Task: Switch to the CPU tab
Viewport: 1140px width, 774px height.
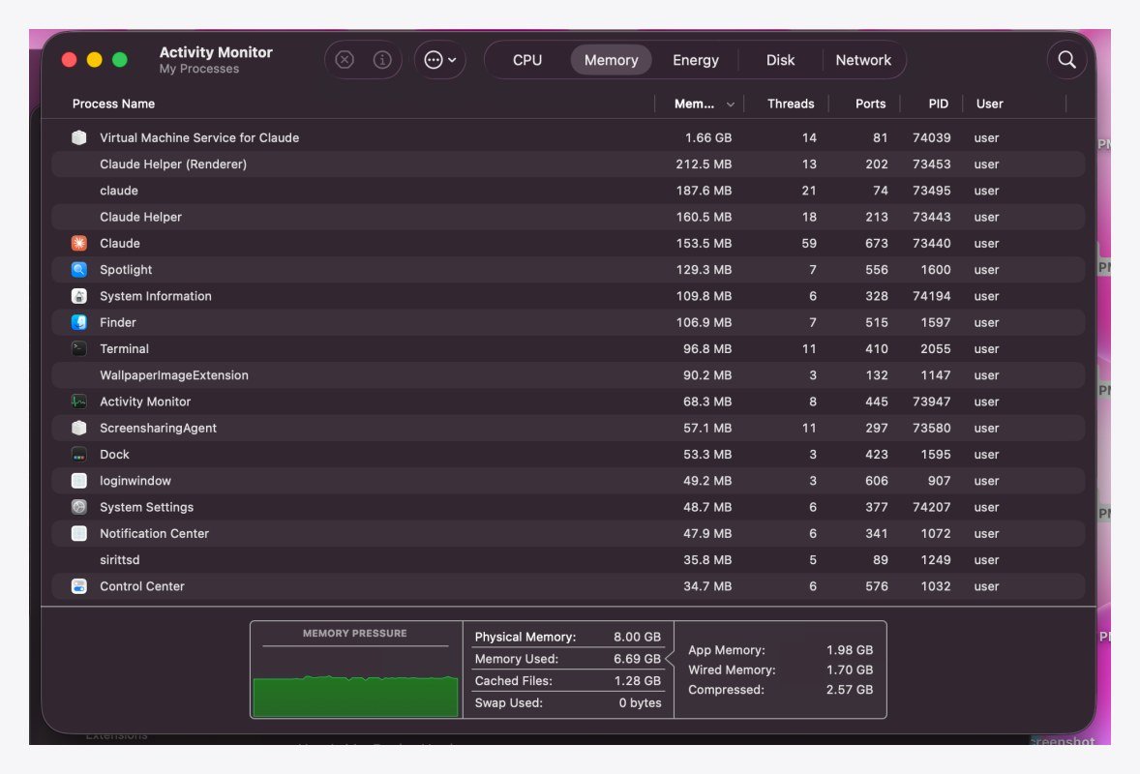Action: [x=527, y=60]
